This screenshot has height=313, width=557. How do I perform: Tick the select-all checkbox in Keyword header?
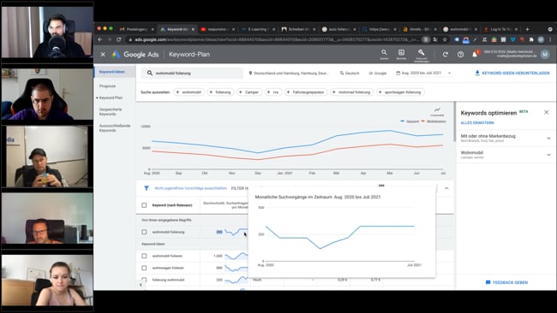[x=144, y=205]
